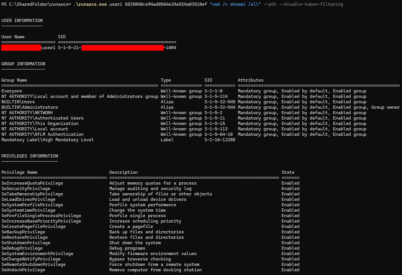
Task: Click the redacted portion of the user SID
Action: 122,48
